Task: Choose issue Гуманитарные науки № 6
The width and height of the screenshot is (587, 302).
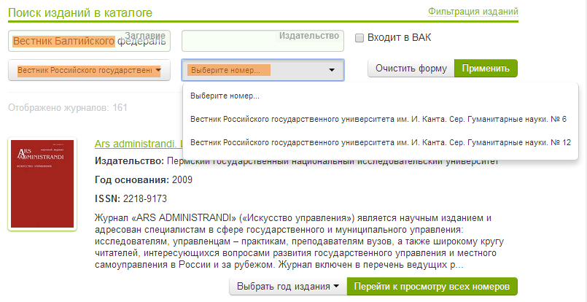Action: 378,119
